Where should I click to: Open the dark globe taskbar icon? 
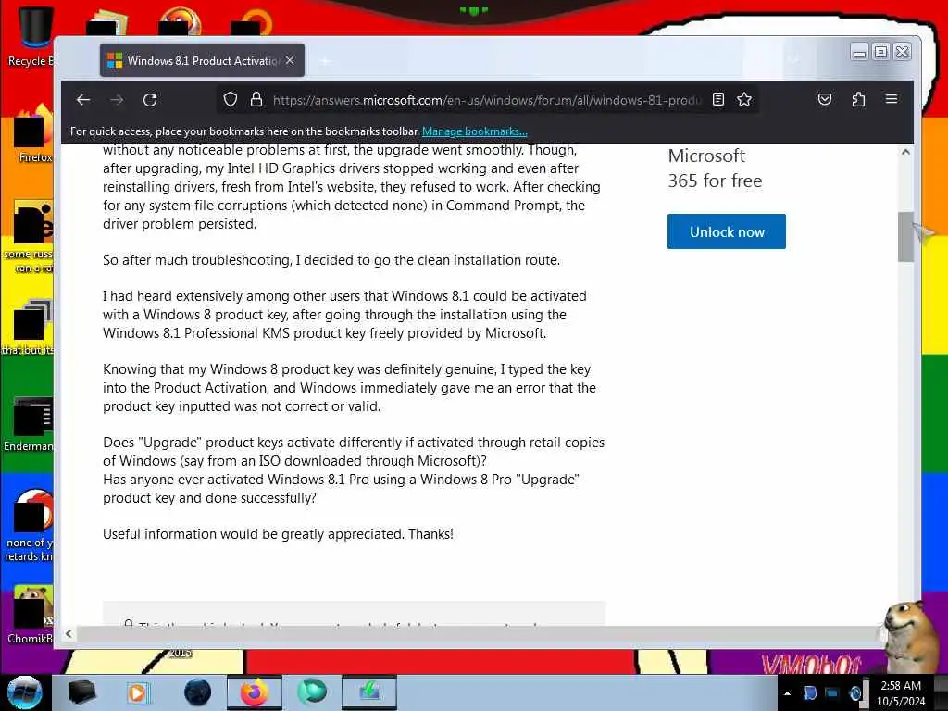pos(198,692)
